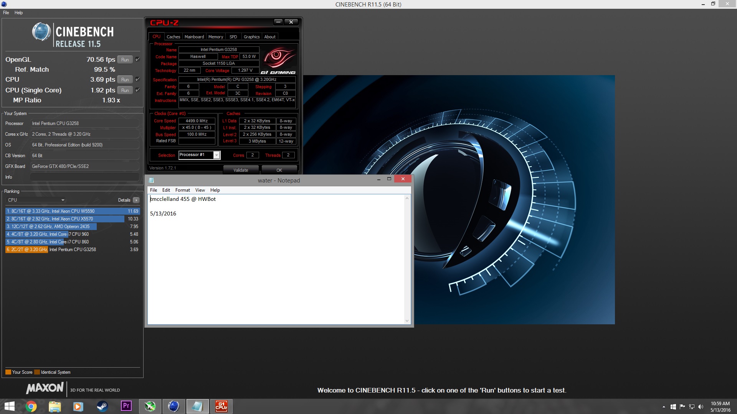Switch to CPU-Z G1 taskbar icon
The image size is (737, 414).
point(221,406)
